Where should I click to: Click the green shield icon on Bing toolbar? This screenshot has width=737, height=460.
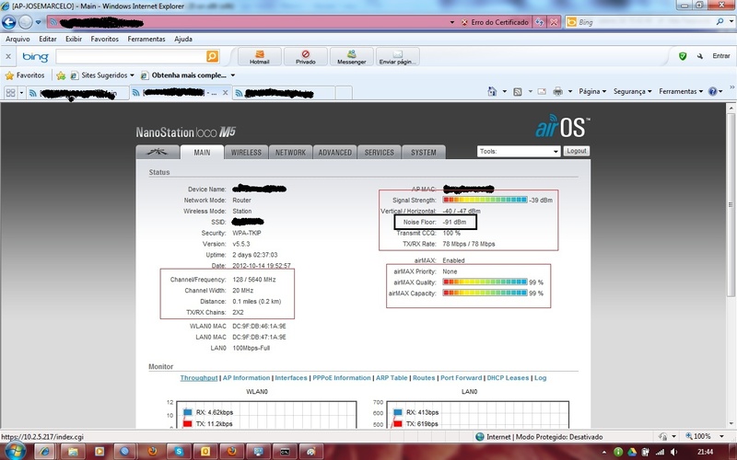pyautogui.click(x=683, y=56)
